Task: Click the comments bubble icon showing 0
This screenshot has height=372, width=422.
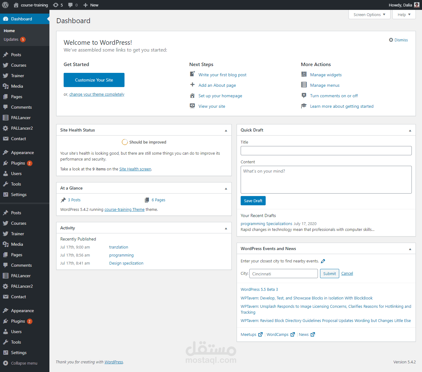Action: (70, 5)
